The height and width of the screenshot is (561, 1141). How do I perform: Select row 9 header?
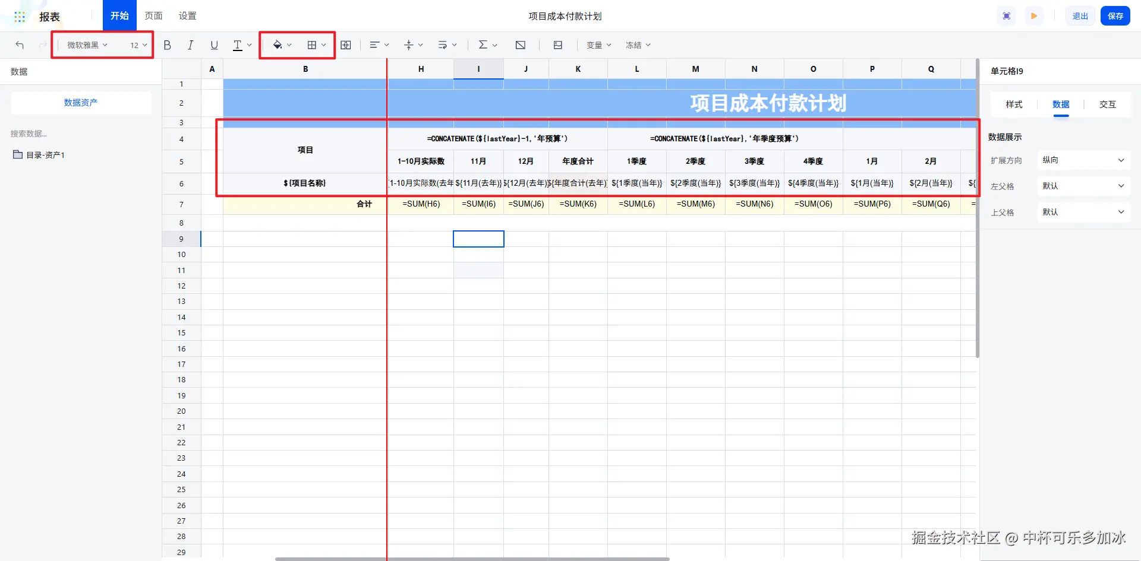[181, 239]
